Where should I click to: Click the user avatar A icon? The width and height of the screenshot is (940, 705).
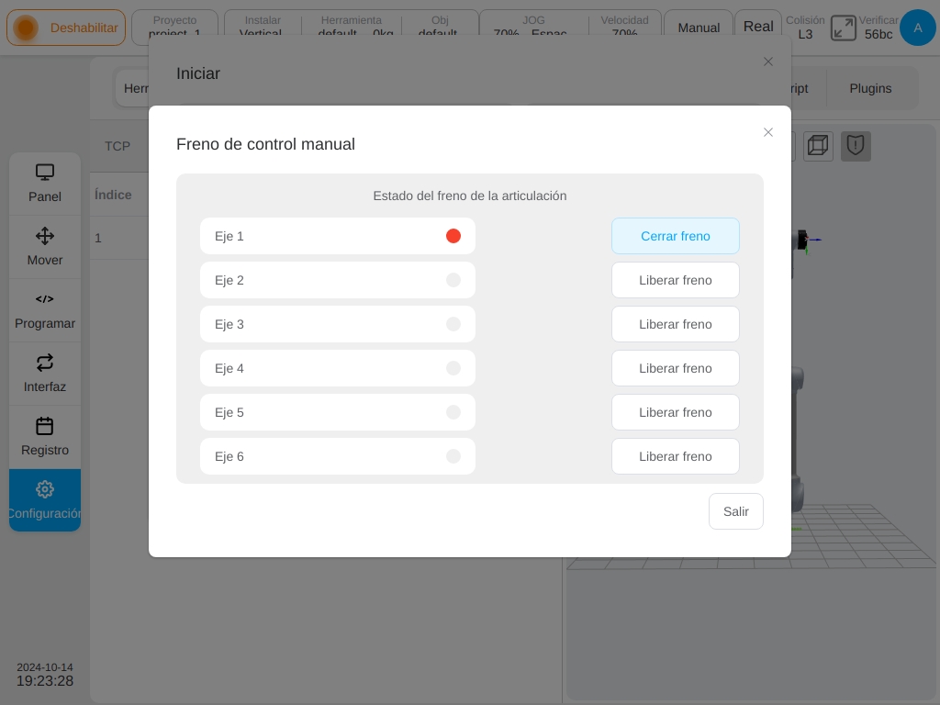[x=918, y=28]
